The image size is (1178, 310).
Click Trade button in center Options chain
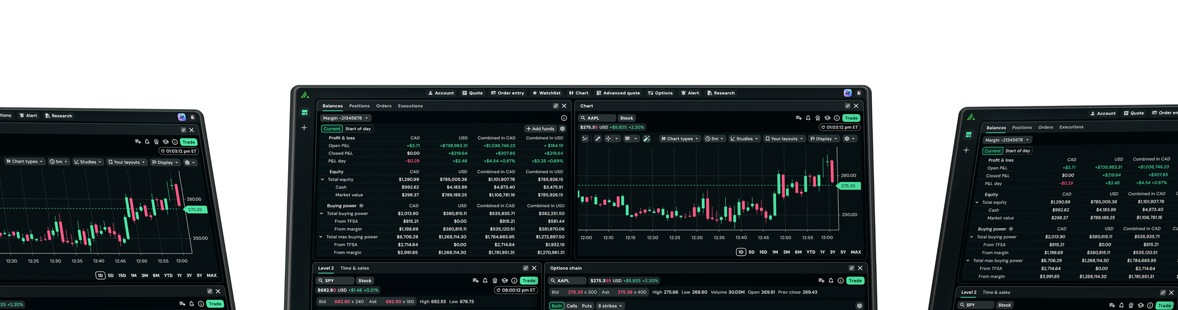coord(855,281)
